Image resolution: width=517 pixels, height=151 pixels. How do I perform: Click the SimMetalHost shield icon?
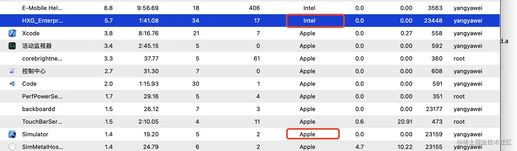click(x=12, y=147)
